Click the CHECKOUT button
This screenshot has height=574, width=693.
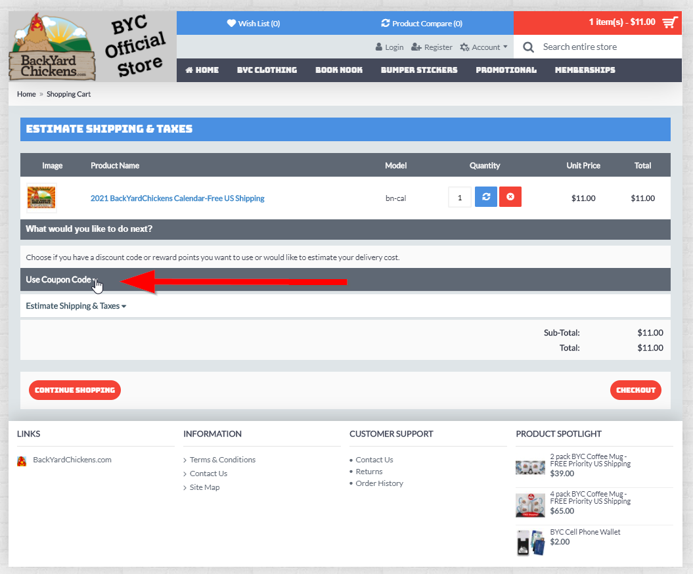point(636,390)
